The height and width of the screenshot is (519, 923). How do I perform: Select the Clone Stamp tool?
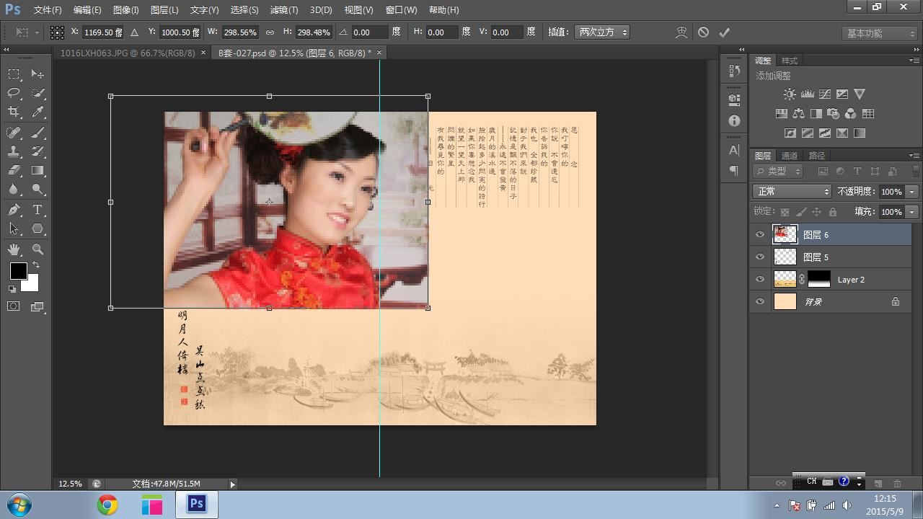tap(14, 151)
